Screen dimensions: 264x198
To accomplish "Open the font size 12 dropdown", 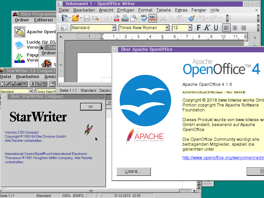I will [190, 28].
